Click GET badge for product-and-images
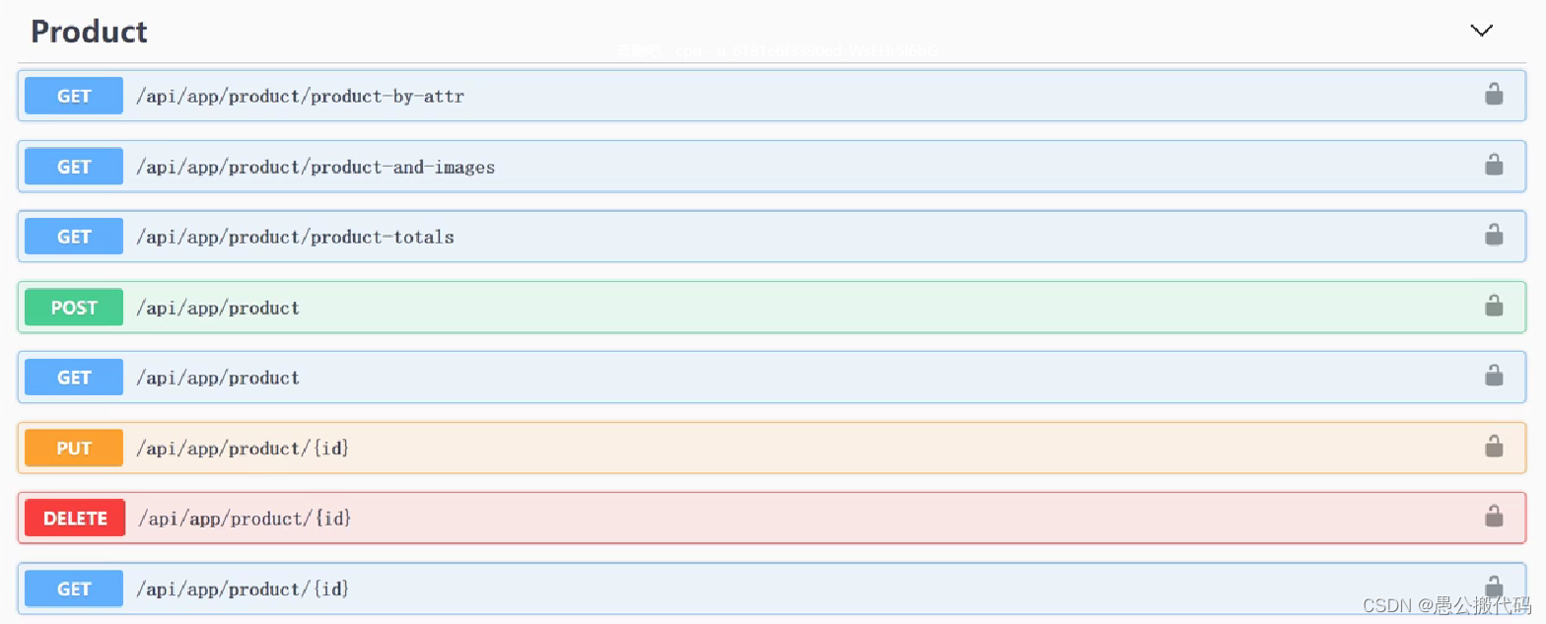This screenshot has width=1546, height=624. [74, 167]
